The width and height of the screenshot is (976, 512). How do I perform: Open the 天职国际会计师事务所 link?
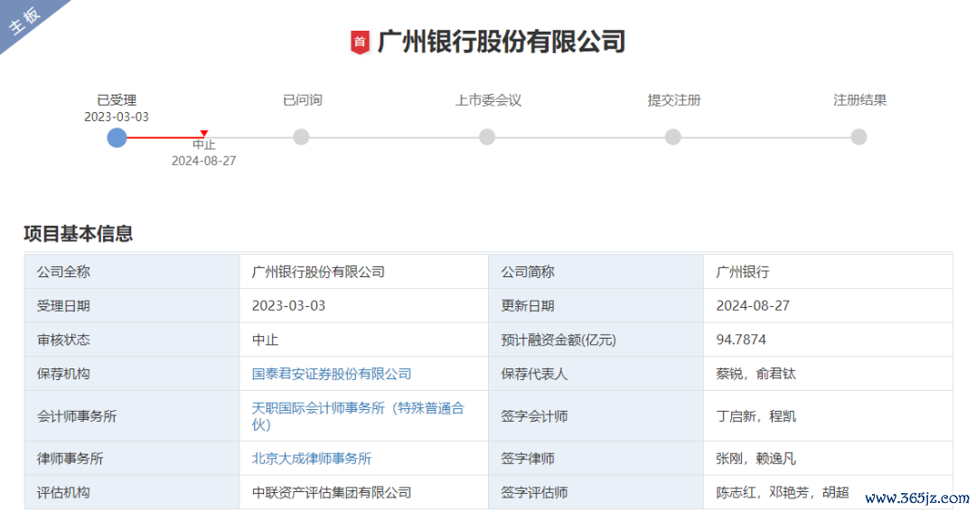358,416
